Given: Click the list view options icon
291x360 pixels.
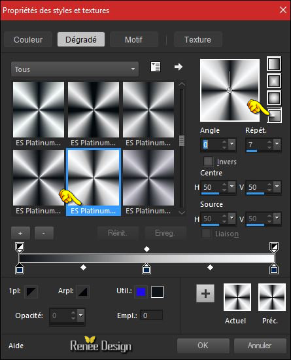Looking at the screenshot, I should (x=156, y=67).
